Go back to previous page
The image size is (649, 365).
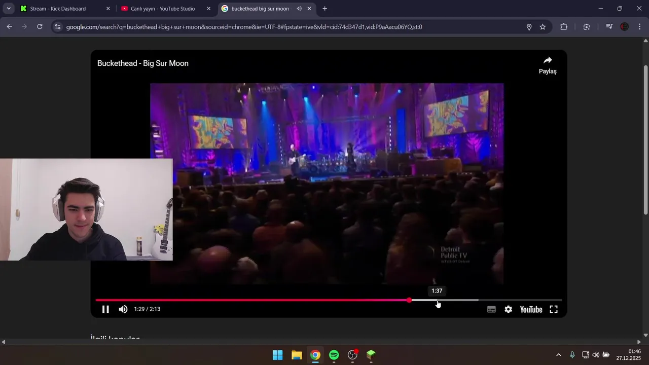tap(9, 27)
